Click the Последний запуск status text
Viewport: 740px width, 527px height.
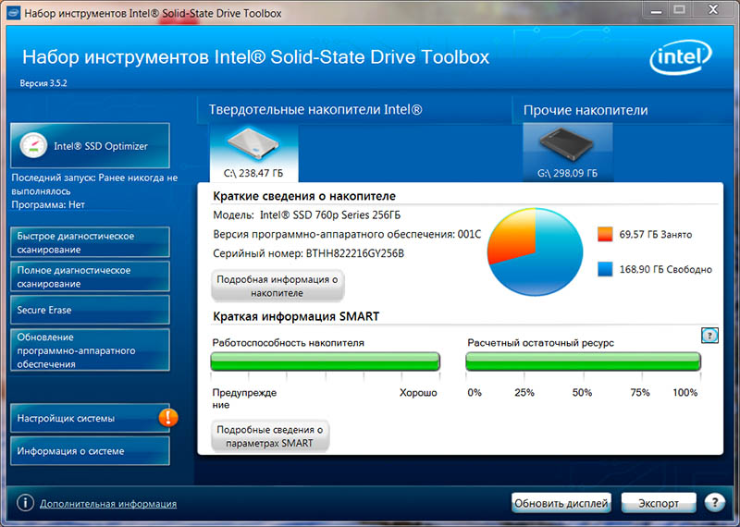click(x=94, y=185)
